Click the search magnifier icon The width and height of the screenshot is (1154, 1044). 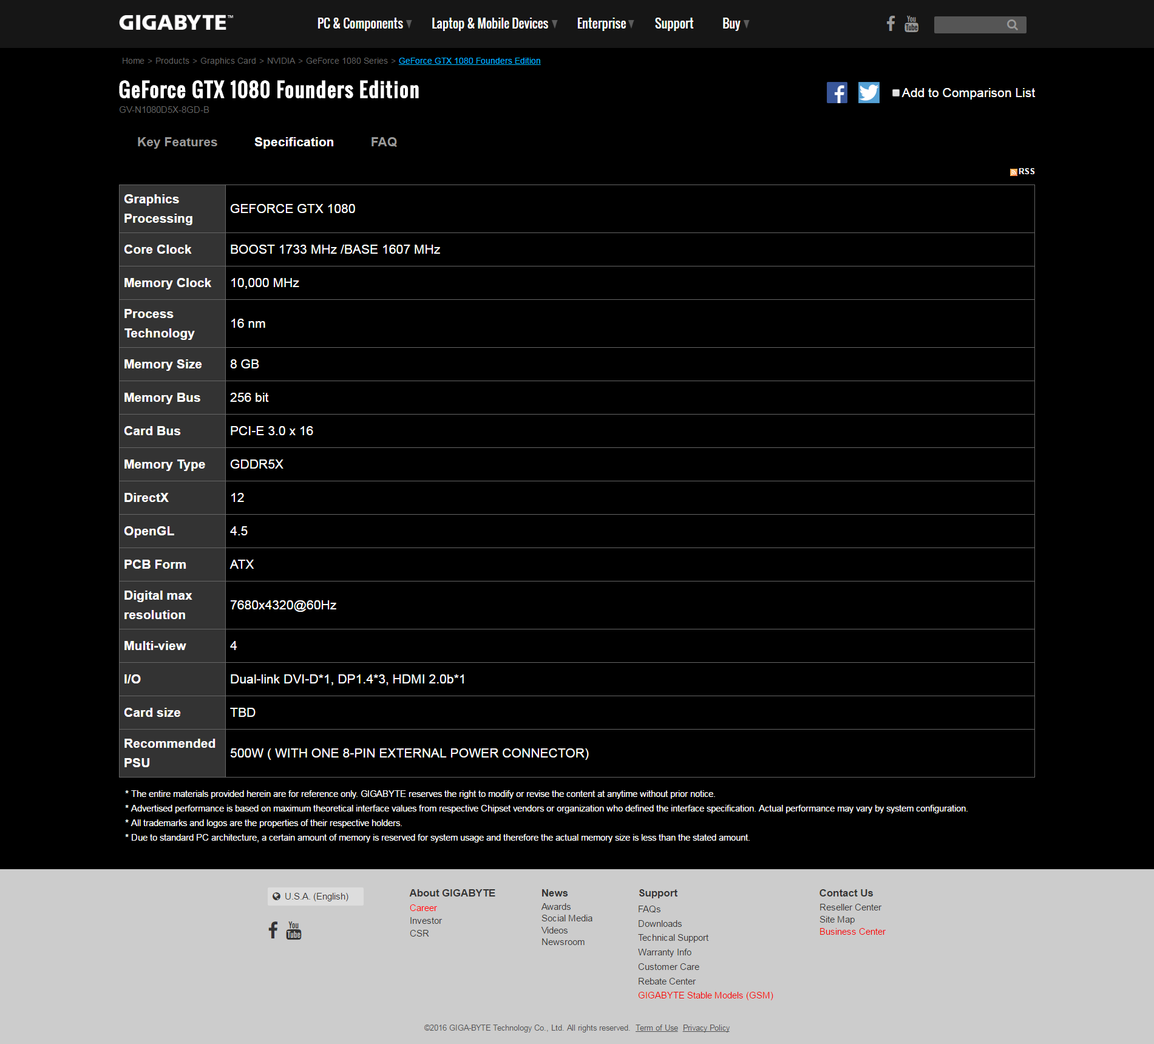[1012, 25]
